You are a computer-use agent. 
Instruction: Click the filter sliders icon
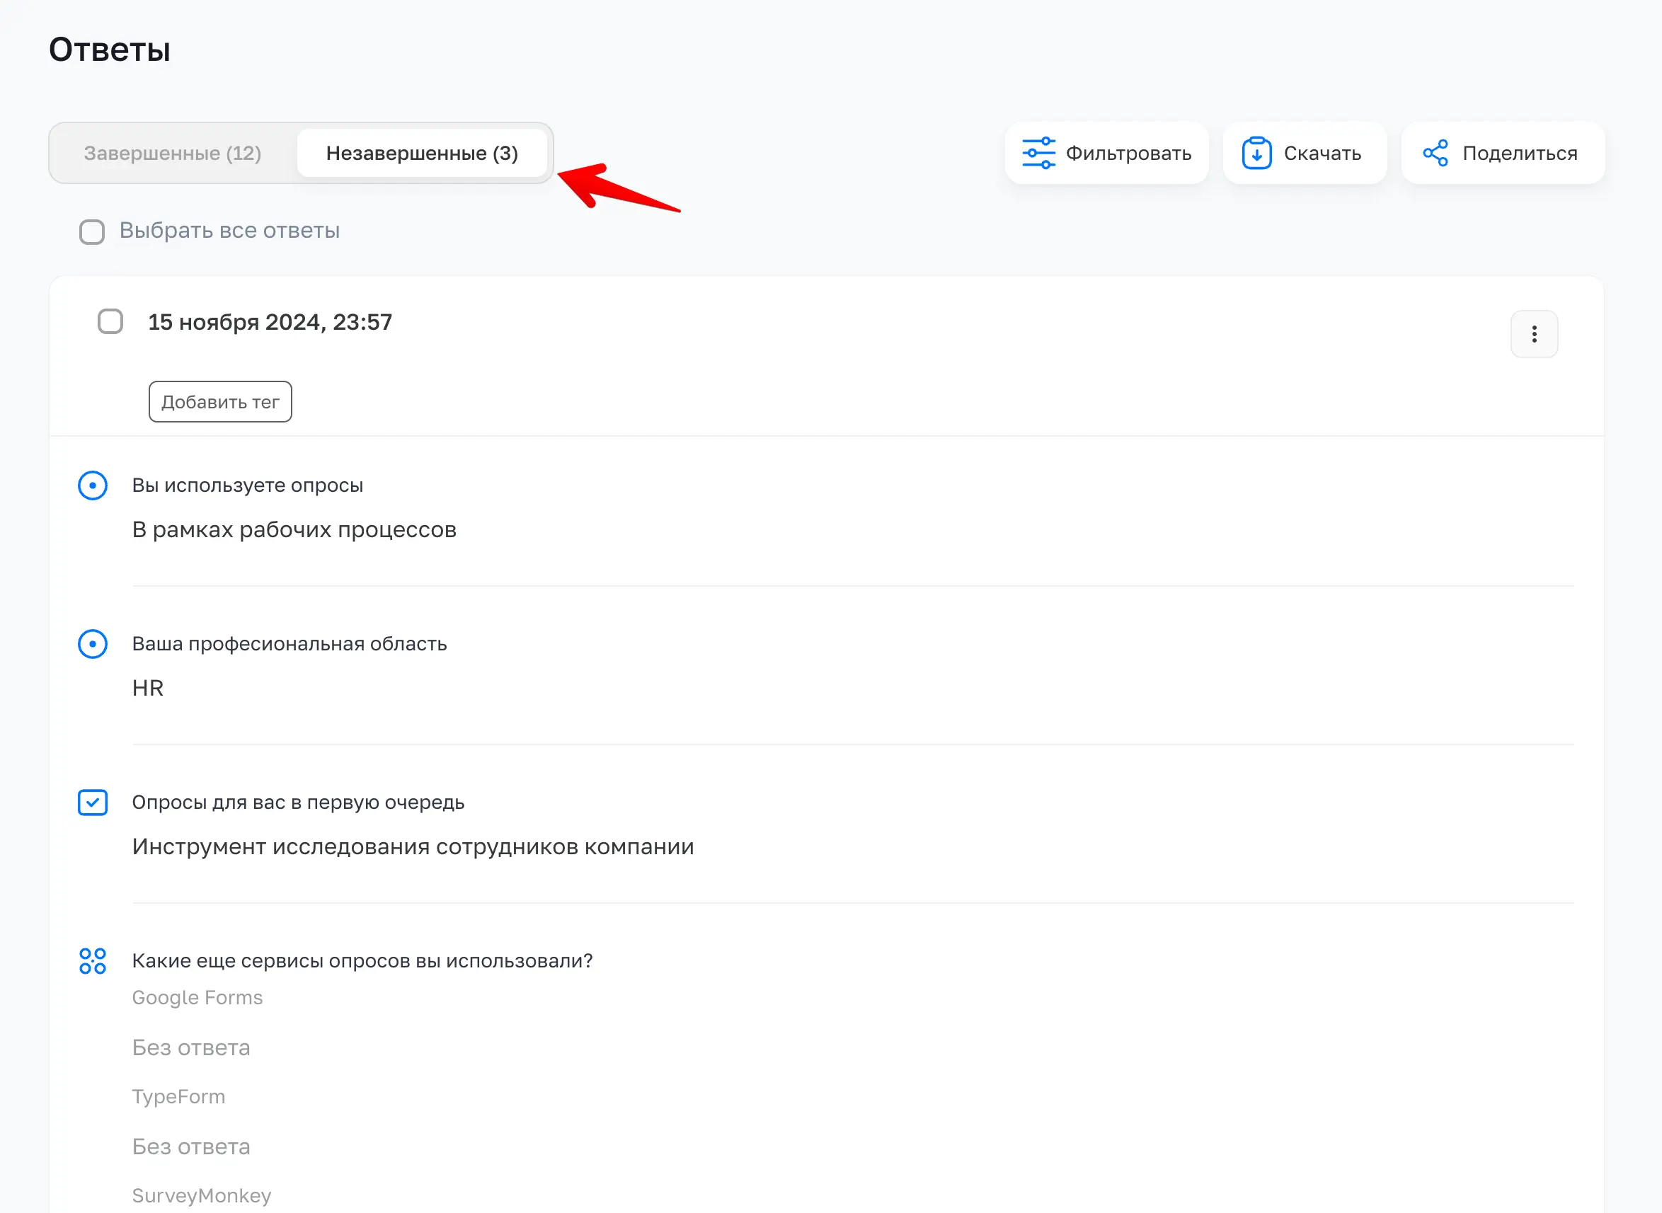point(1038,153)
